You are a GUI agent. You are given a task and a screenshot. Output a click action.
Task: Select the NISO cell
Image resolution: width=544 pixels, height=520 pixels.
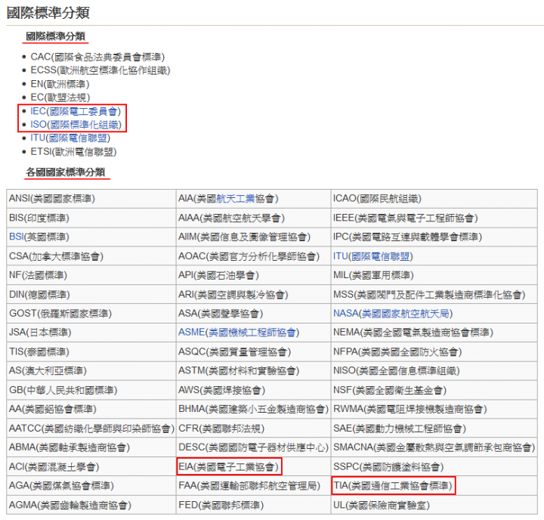(x=434, y=371)
